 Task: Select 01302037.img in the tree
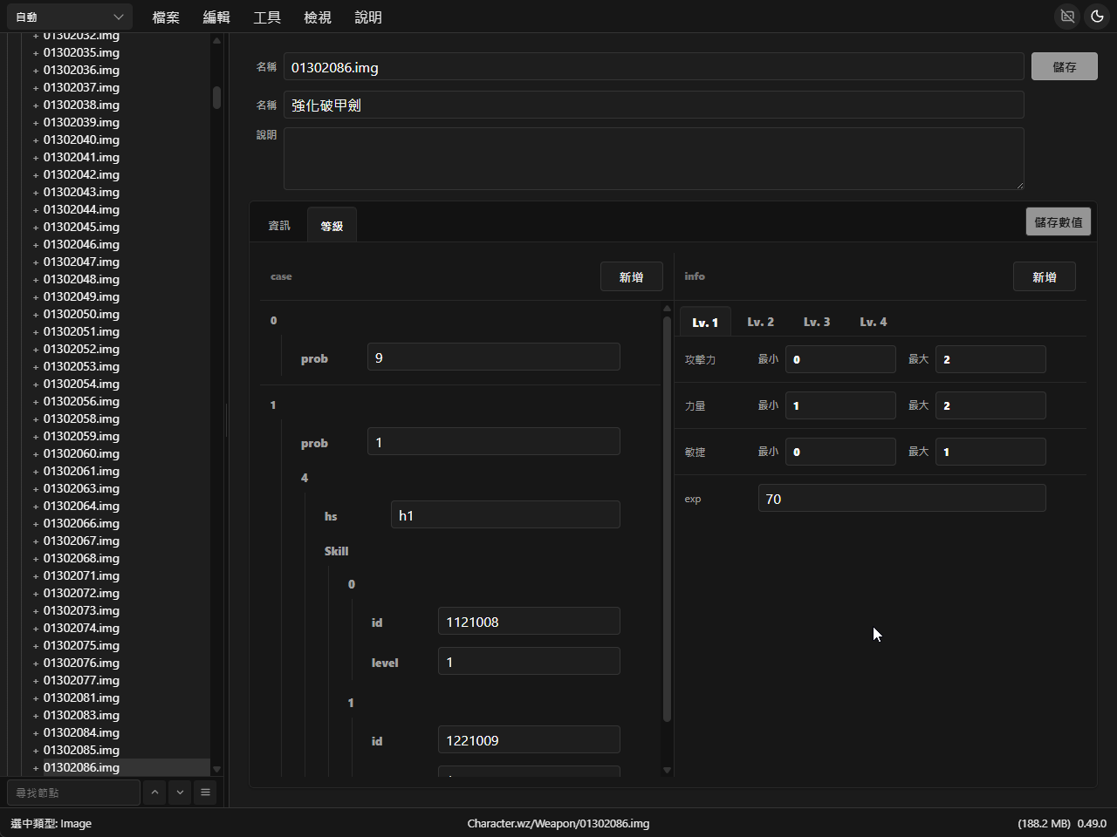click(81, 87)
